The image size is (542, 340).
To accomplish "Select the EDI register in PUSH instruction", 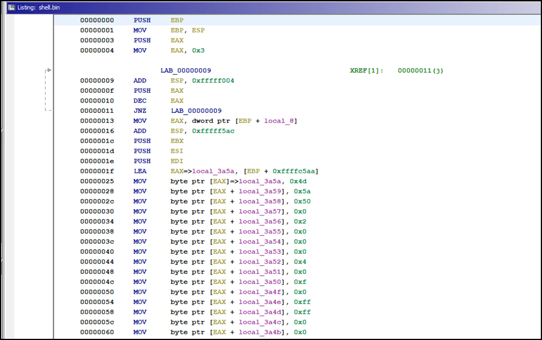I will coord(176,161).
